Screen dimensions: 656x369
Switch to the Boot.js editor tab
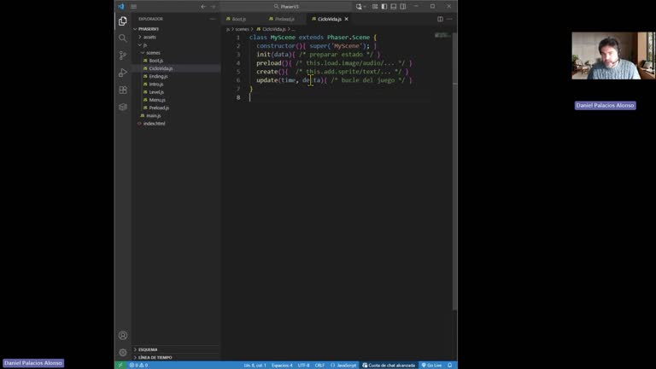(x=239, y=19)
